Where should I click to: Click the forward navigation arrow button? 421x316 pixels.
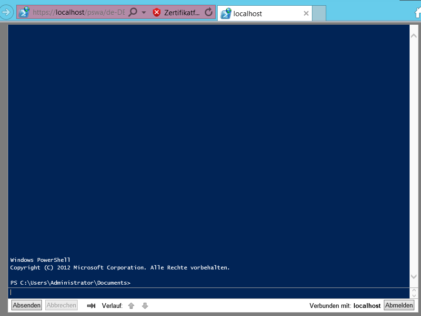(x=6, y=12)
